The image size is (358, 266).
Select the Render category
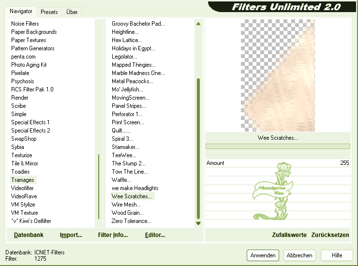coord(20,98)
